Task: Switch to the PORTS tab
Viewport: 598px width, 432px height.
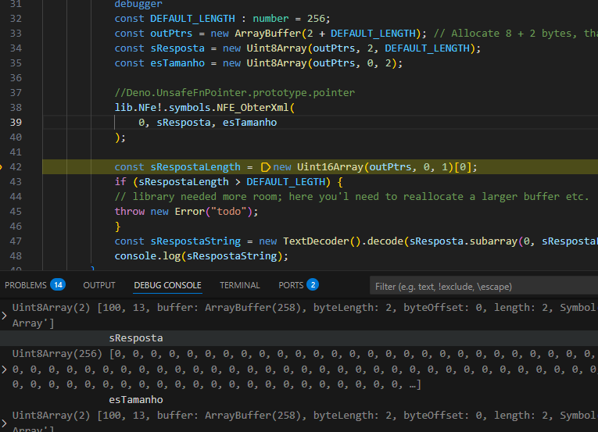Action: (291, 285)
